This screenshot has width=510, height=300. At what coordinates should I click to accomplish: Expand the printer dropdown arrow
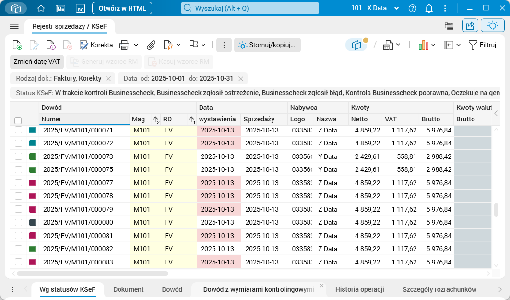coord(136,45)
